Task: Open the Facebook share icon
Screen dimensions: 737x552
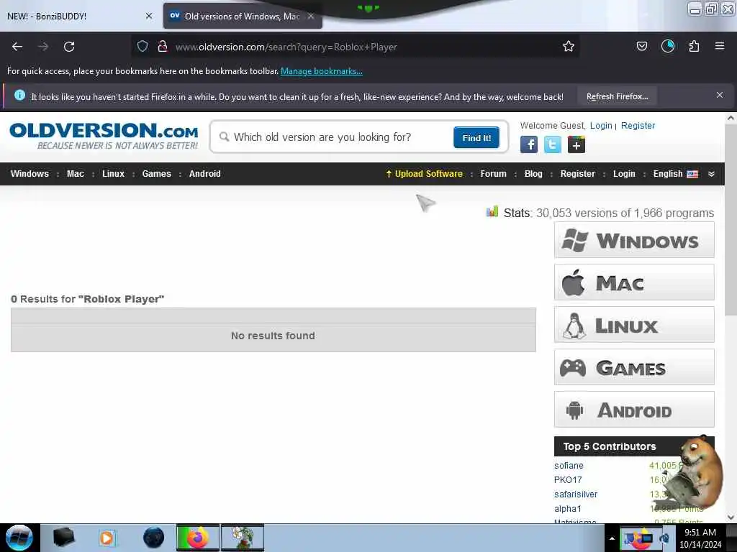Action: tap(529, 144)
